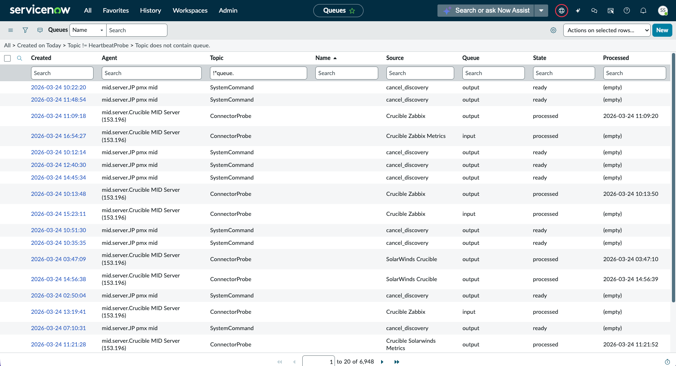Check the select-all rows checkbox

click(x=7, y=58)
